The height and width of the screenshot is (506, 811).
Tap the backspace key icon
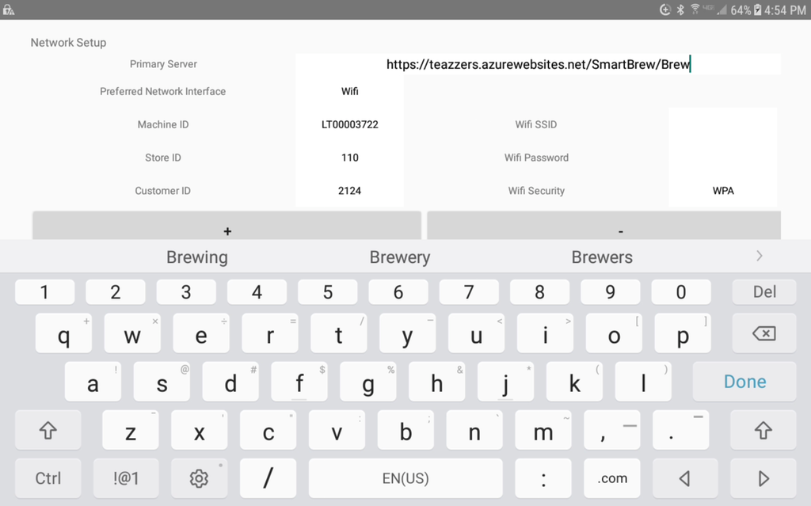(x=763, y=333)
